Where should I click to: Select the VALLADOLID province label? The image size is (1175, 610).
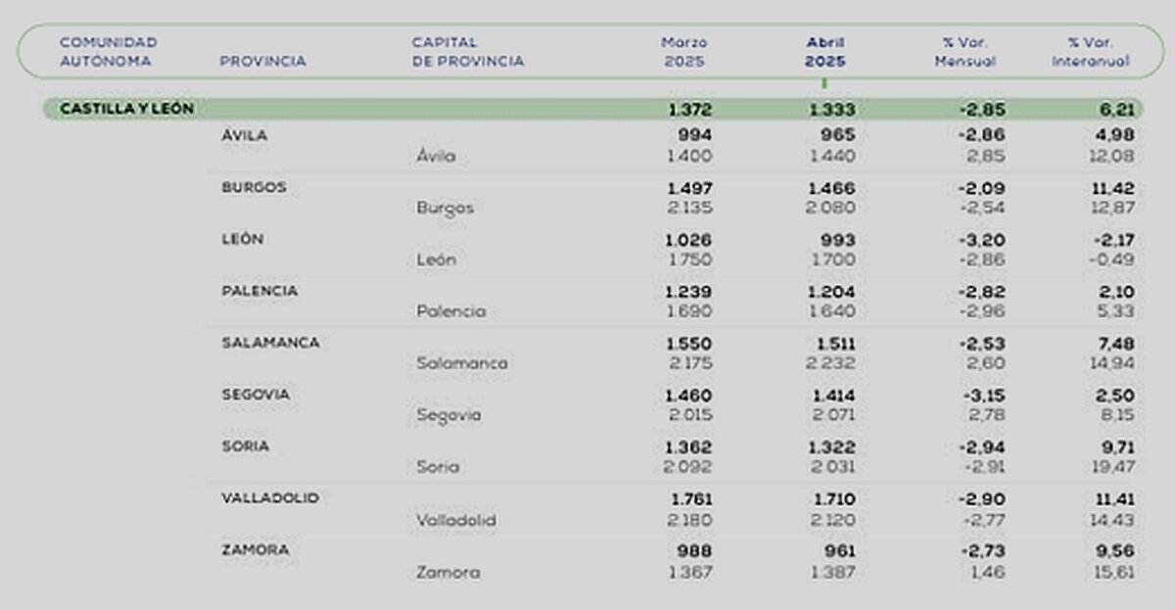coord(270,498)
